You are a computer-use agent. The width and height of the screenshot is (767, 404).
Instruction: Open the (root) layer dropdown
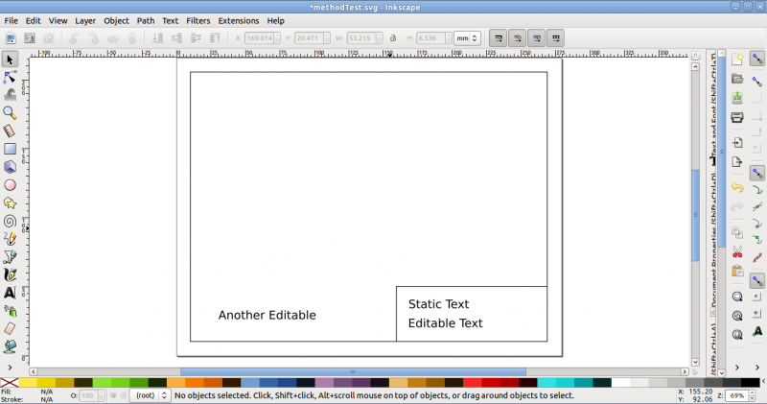[x=151, y=395]
